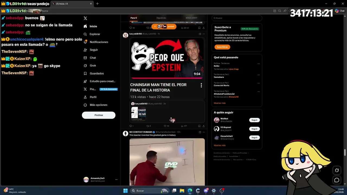347x195 pixels.
Task: Open Notificaciones in the sidebar
Action: (96, 42)
